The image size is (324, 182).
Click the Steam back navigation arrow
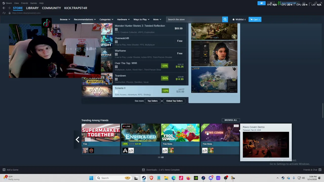coord(4,8)
